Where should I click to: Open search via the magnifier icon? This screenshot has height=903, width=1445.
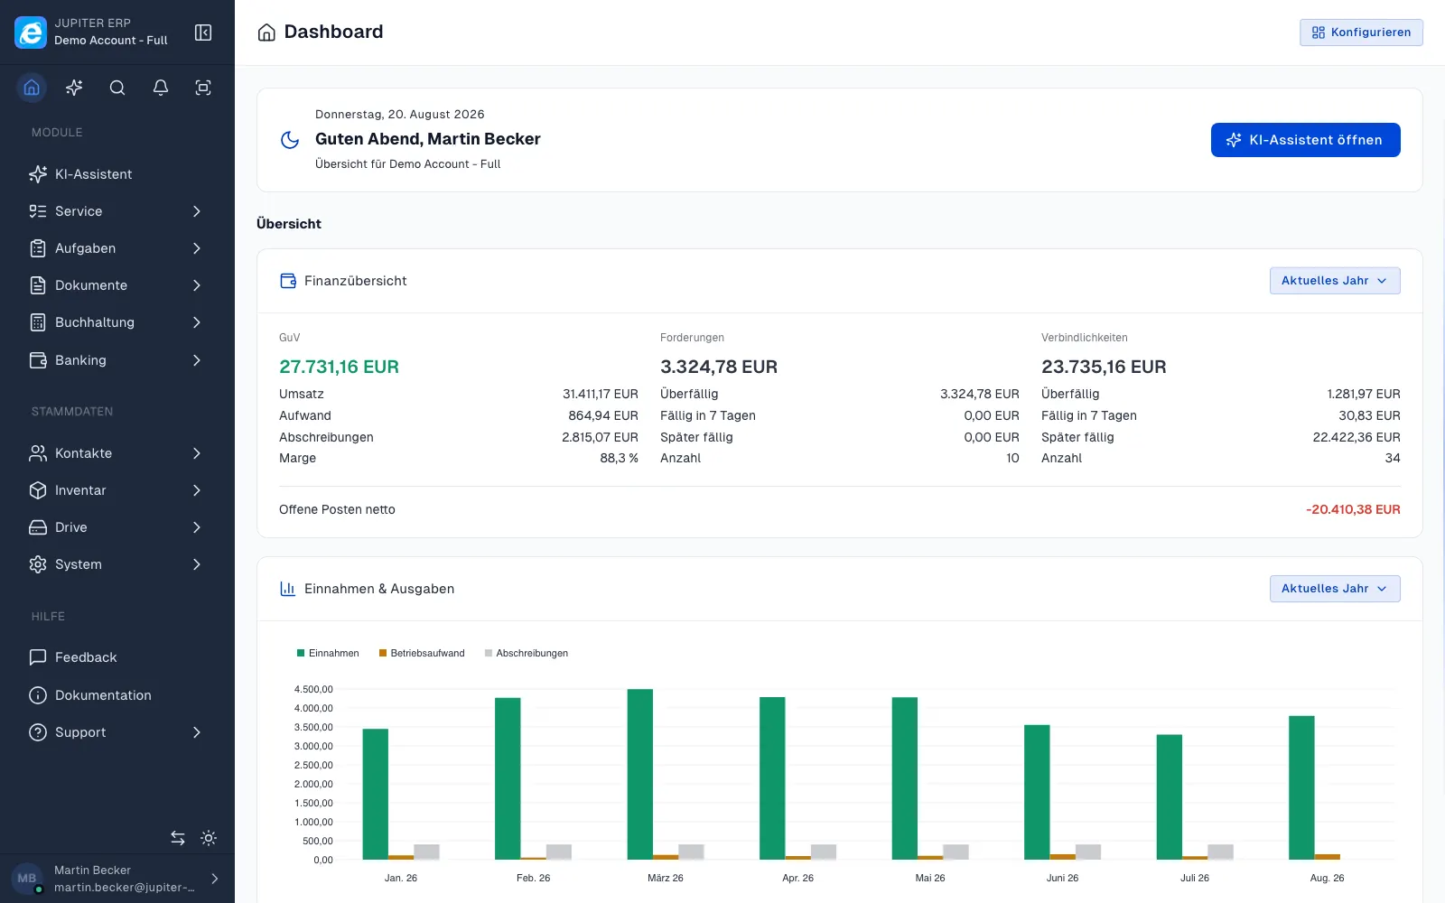pos(117,88)
